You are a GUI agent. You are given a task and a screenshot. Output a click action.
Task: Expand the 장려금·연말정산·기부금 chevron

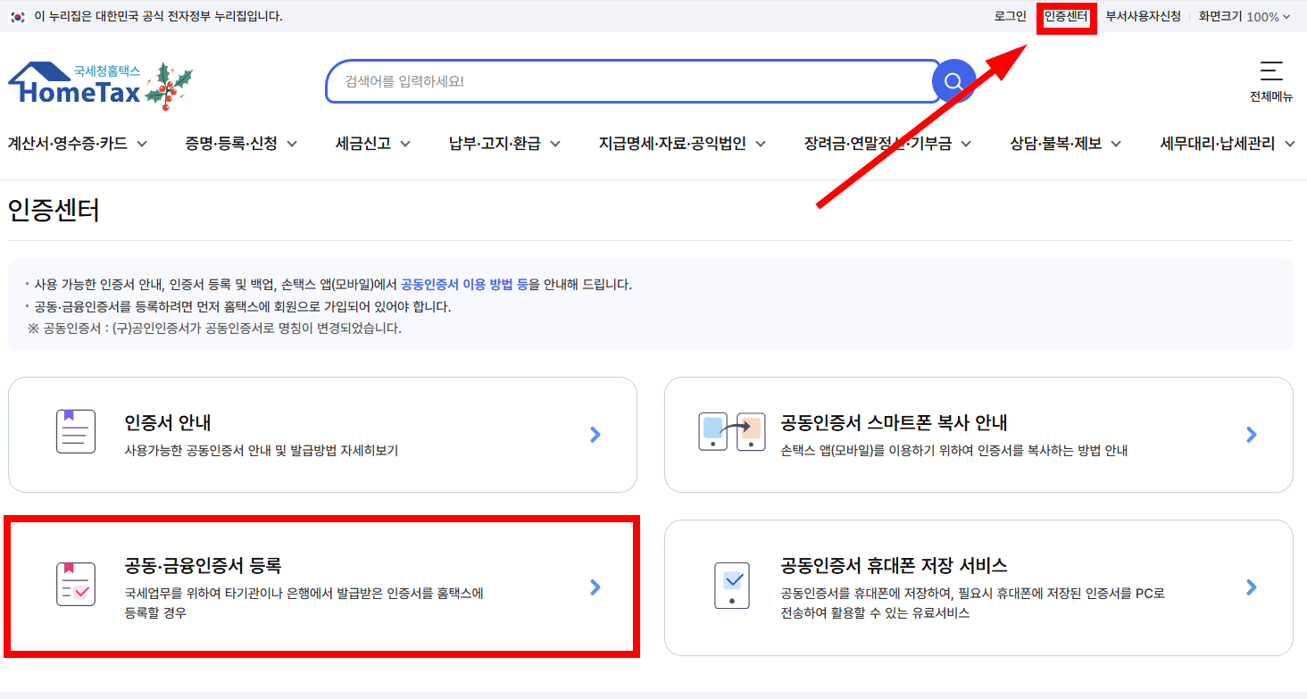[967, 143]
